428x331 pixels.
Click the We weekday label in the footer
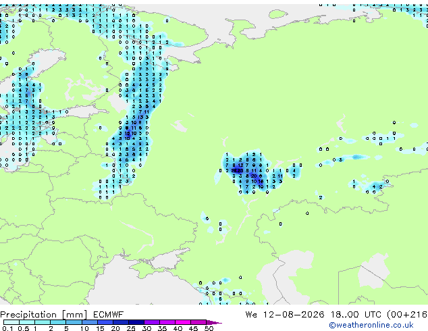tap(251, 315)
